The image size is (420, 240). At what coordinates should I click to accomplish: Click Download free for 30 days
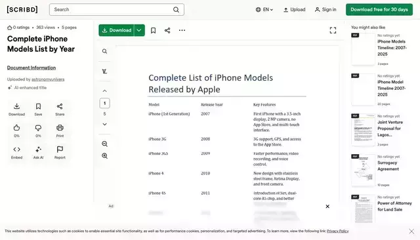click(379, 10)
